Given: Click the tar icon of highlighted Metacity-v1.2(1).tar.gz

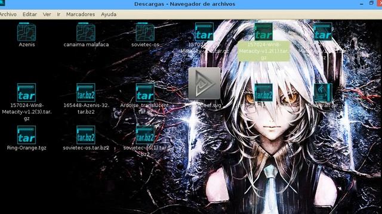Looking at the screenshot, I should [263, 32].
